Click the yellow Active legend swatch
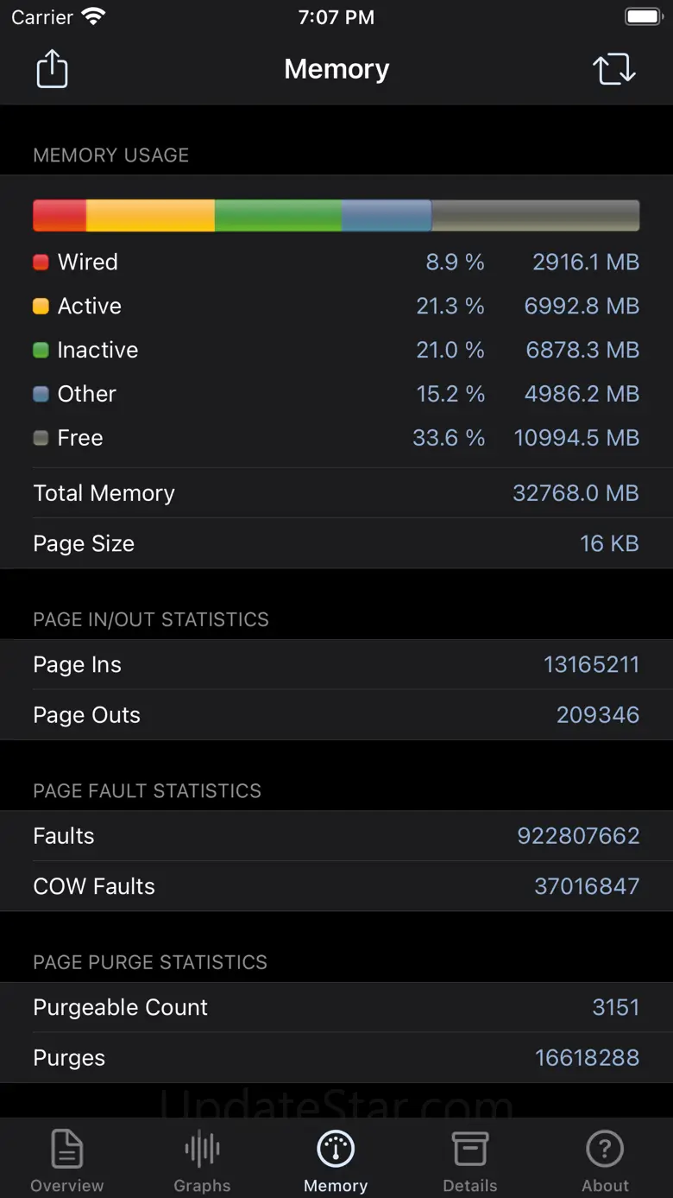The height and width of the screenshot is (1198, 673). pos(41,307)
